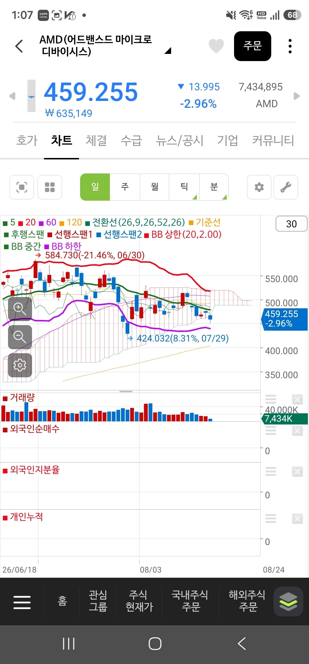Select the 차트 tab
The image size is (309, 664).
click(62, 140)
